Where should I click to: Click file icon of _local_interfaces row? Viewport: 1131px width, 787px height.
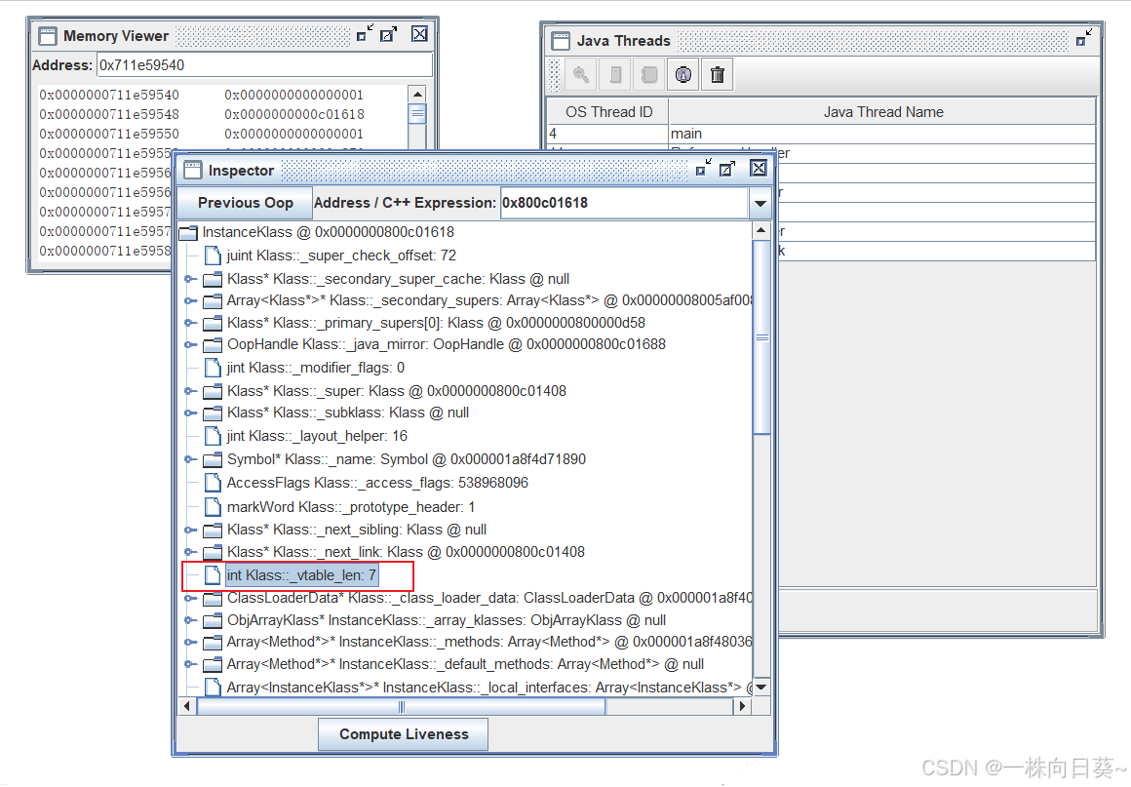coord(213,688)
